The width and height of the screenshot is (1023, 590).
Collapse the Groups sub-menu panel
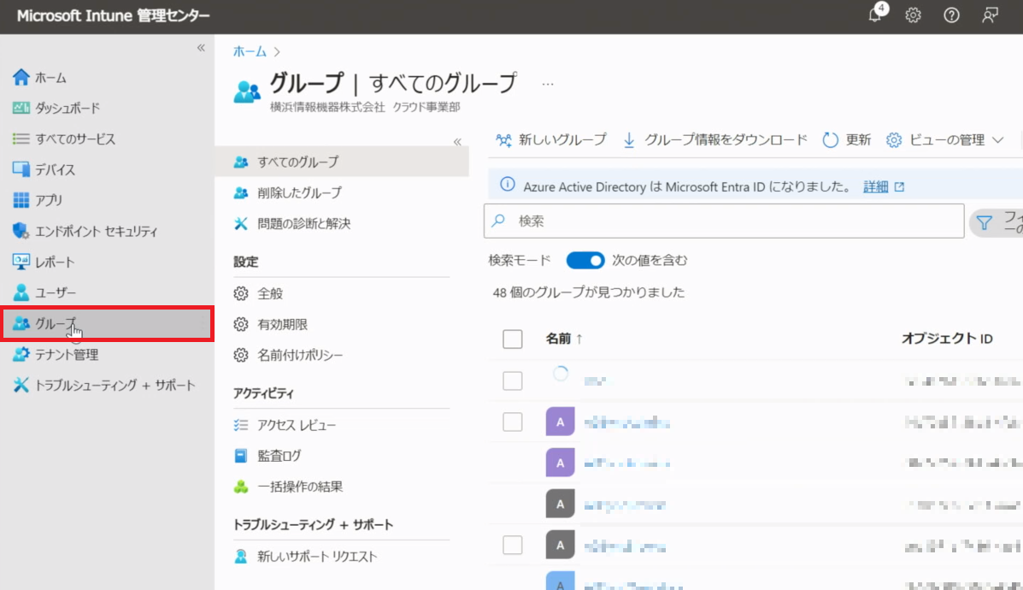click(457, 142)
